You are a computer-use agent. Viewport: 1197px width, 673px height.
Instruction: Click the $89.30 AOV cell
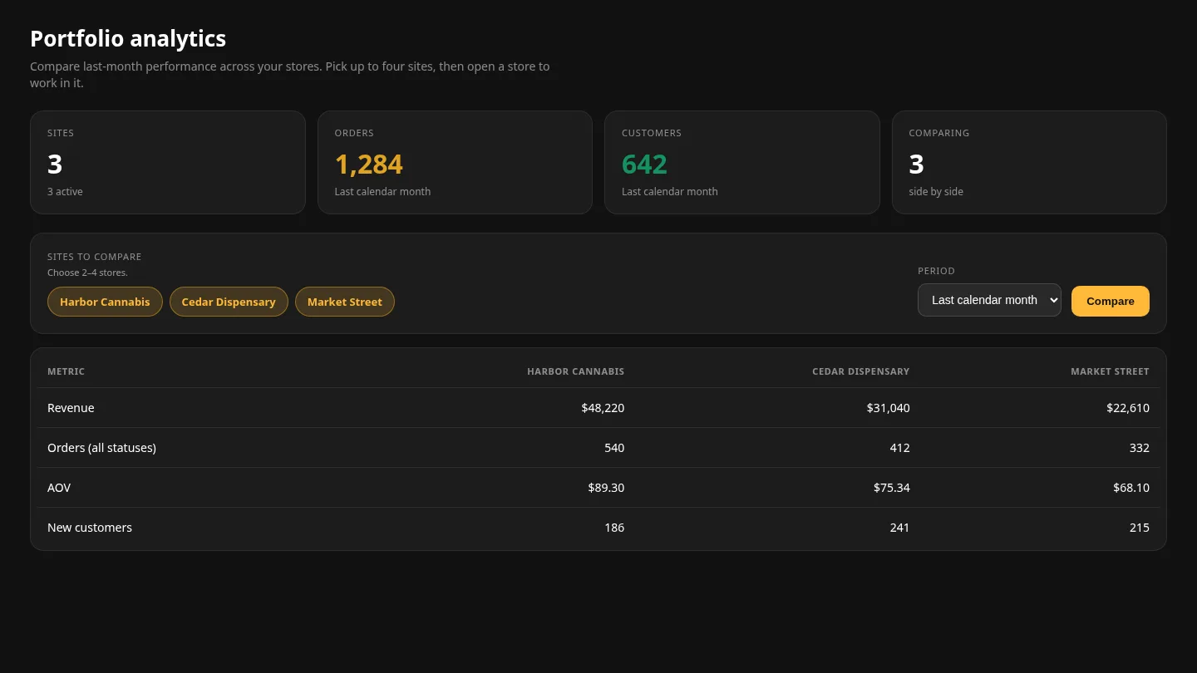[606, 488]
